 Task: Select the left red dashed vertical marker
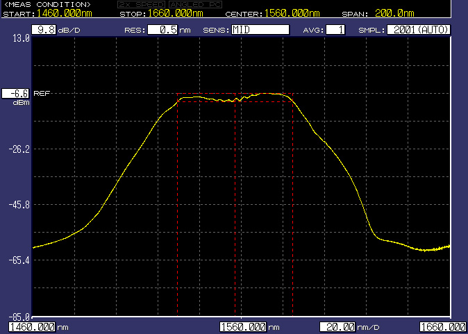(x=177, y=204)
